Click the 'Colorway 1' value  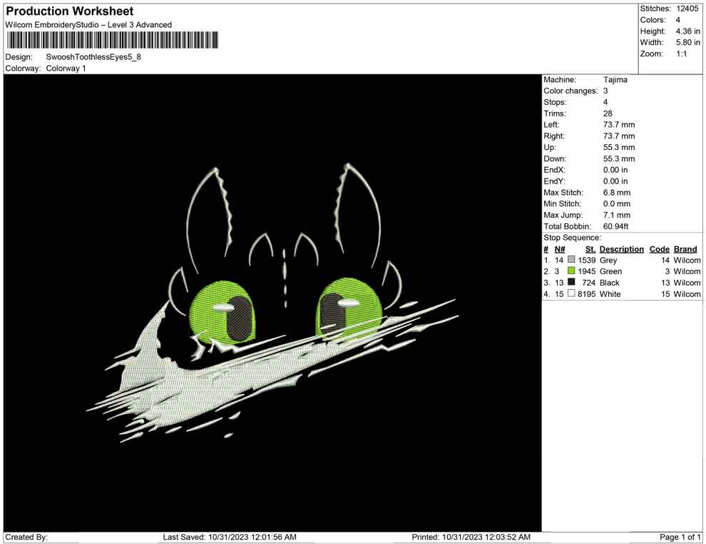tap(66, 69)
